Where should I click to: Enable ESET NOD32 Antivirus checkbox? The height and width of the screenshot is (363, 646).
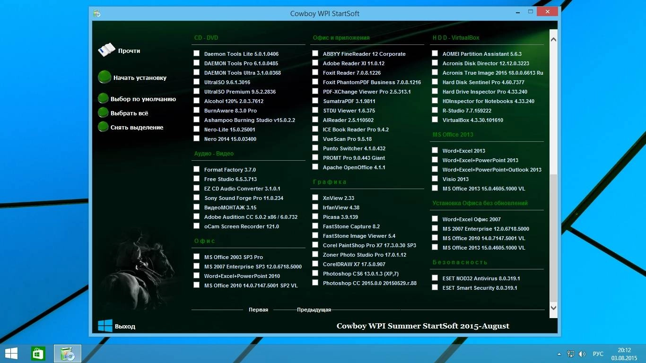[435, 278]
